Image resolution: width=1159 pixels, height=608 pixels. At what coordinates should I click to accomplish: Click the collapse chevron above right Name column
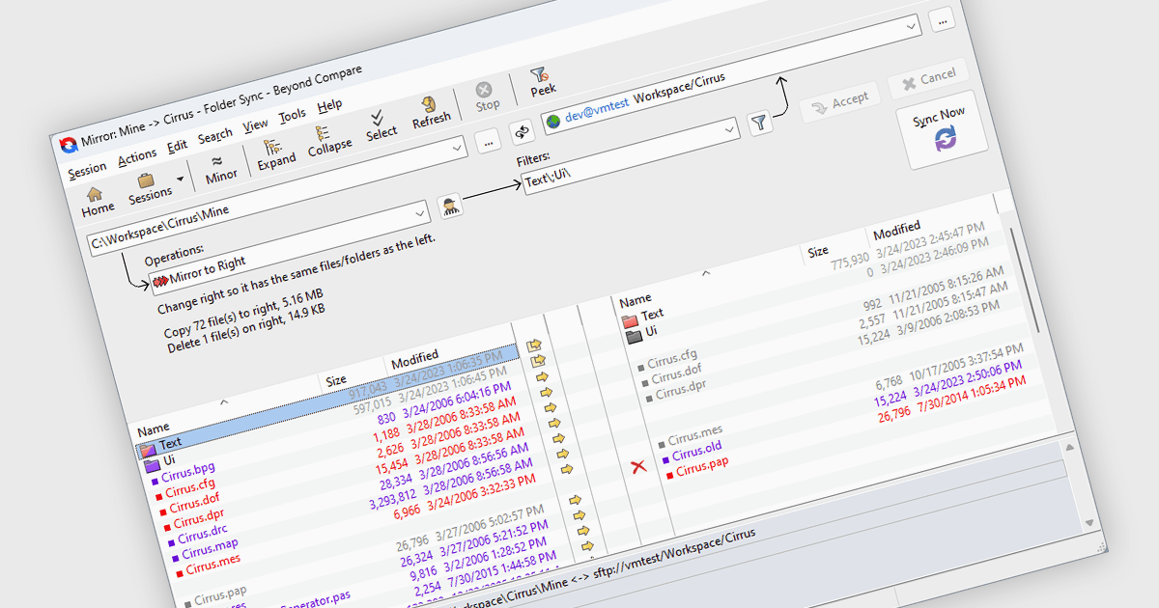tap(706, 273)
